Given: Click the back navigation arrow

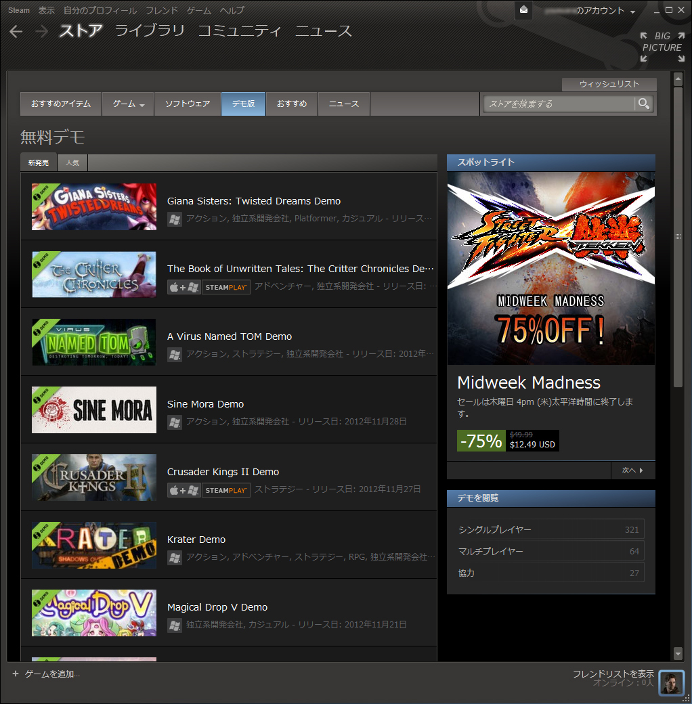Looking at the screenshot, I should tap(16, 31).
